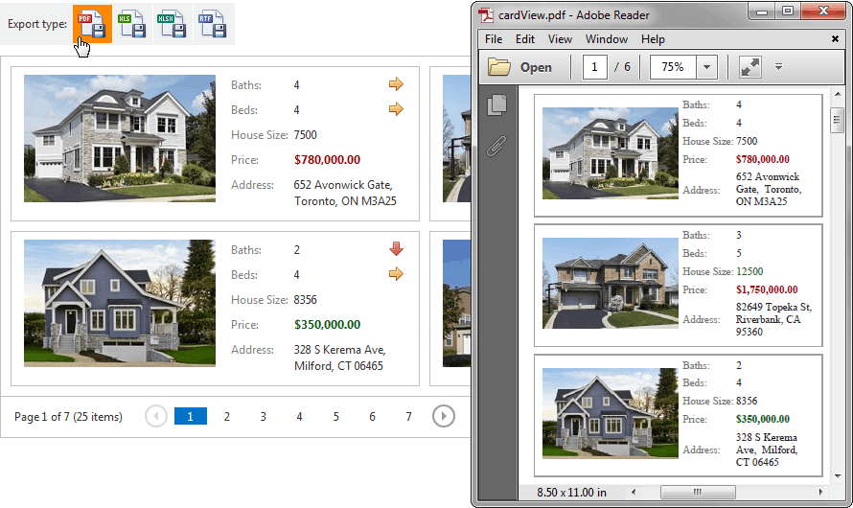Go to pager page 5
853x508 pixels.
(335, 417)
